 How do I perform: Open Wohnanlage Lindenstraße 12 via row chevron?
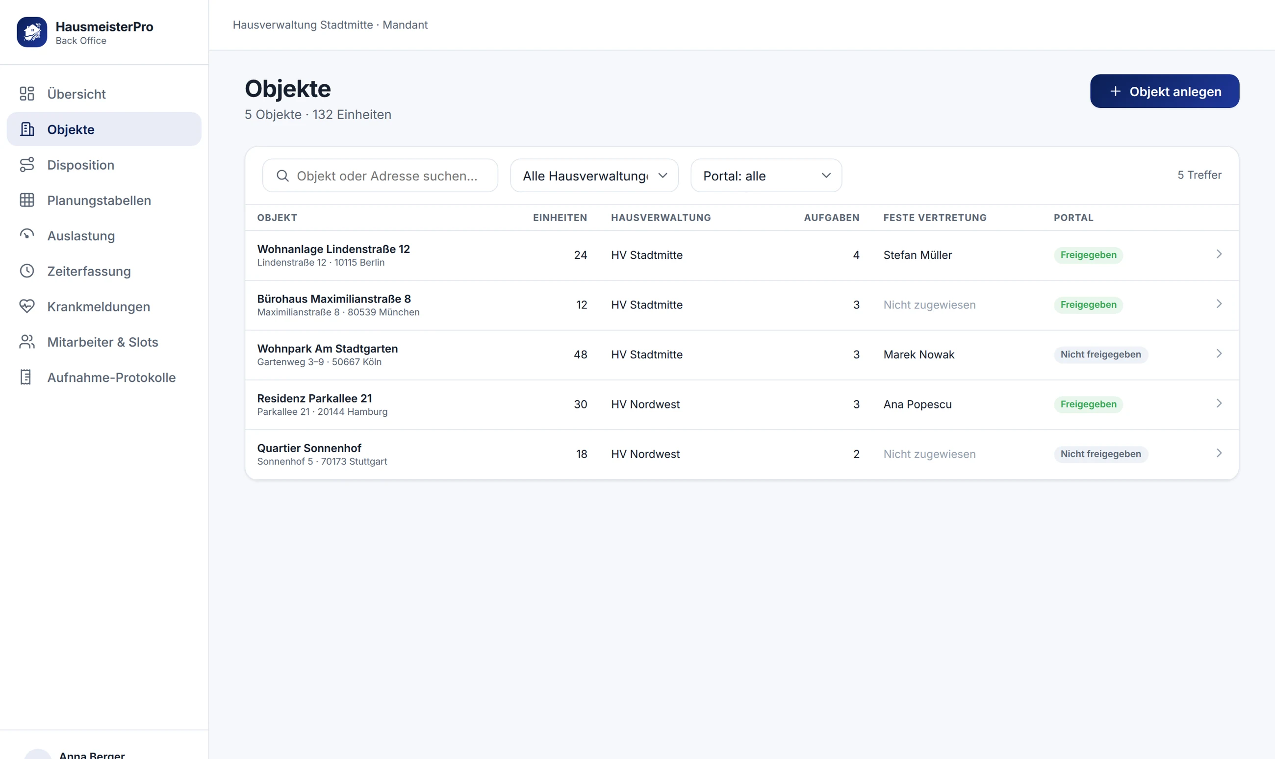(1219, 254)
